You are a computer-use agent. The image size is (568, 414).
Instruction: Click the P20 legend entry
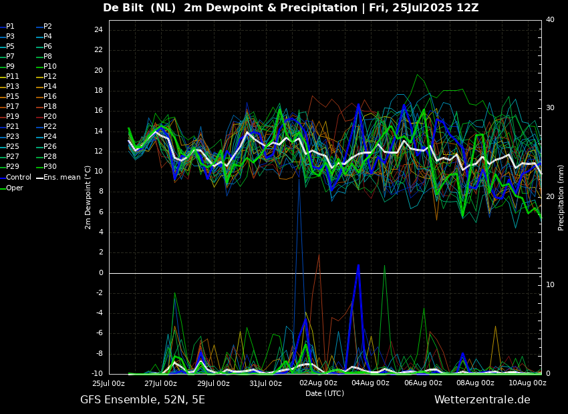tap(50, 117)
